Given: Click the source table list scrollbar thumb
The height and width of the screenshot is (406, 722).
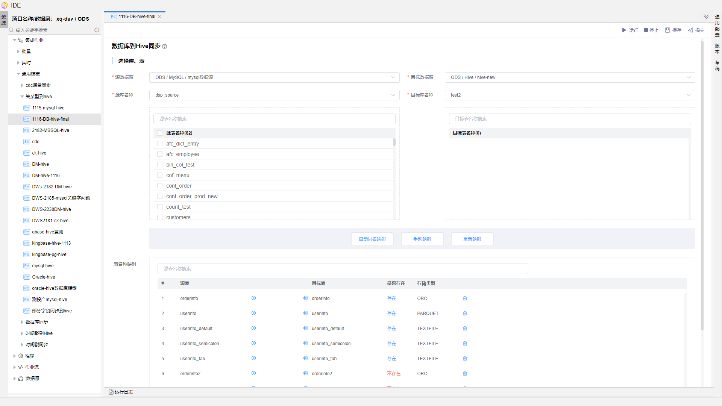Looking at the screenshot, I should pyautogui.click(x=394, y=142).
